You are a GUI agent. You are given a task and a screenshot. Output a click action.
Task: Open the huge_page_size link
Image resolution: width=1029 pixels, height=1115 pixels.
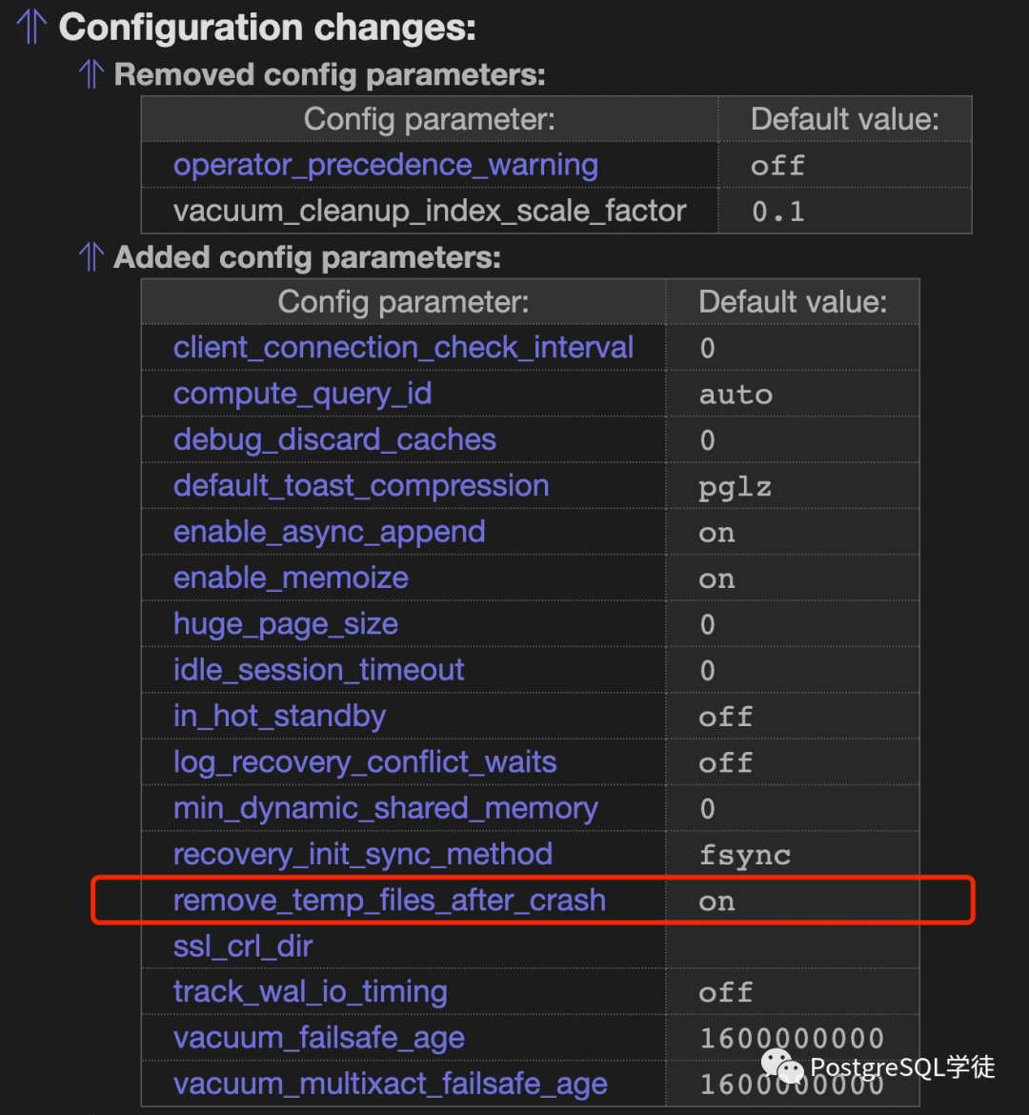pos(285,624)
